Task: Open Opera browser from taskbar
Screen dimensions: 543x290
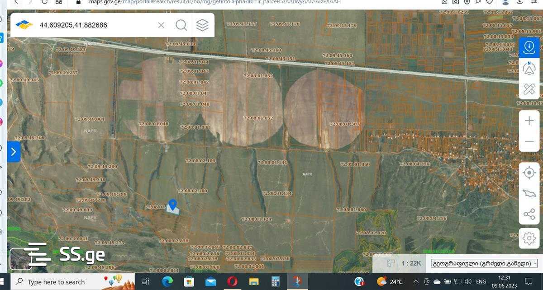Action: [232, 282]
